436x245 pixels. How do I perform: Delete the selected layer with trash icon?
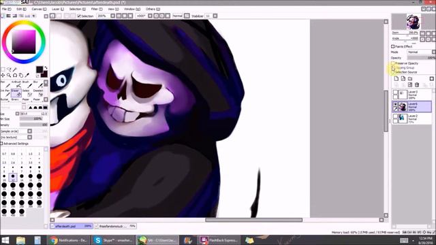pos(417,84)
